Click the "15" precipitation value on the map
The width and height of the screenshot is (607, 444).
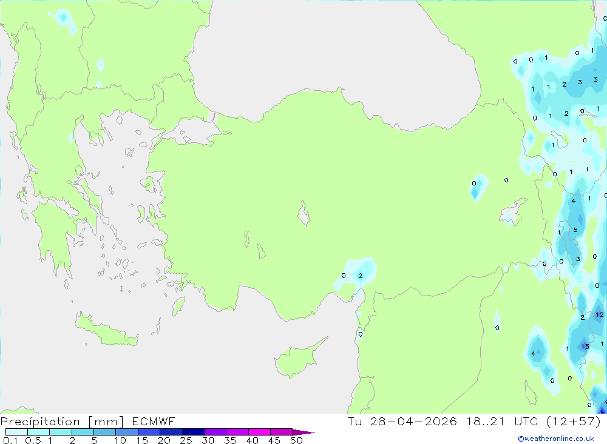click(585, 346)
